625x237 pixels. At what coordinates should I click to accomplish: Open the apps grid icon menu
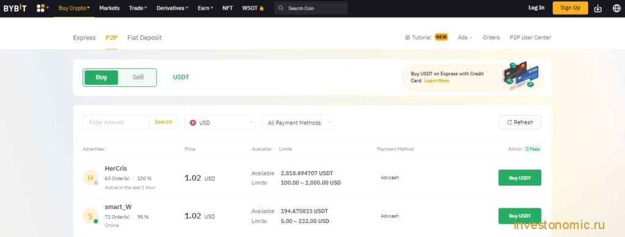(x=41, y=8)
